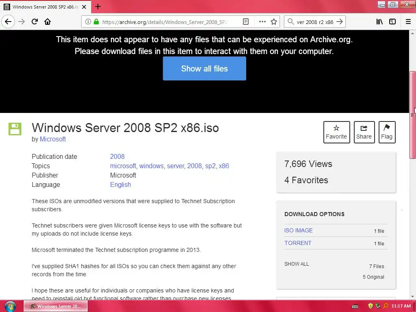Toggle the sidebar icon
Viewport: 416px width, 312px height.
pos(392,22)
